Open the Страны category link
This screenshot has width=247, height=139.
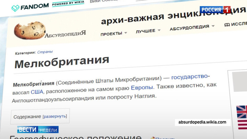tap(45, 52)
